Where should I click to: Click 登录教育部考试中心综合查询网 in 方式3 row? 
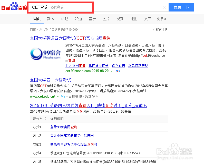tap(74, 144)
